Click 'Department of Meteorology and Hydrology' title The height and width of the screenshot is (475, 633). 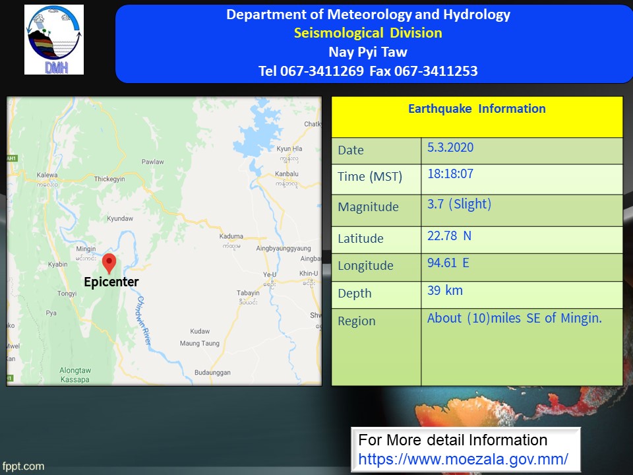click(x=368, y=15)
